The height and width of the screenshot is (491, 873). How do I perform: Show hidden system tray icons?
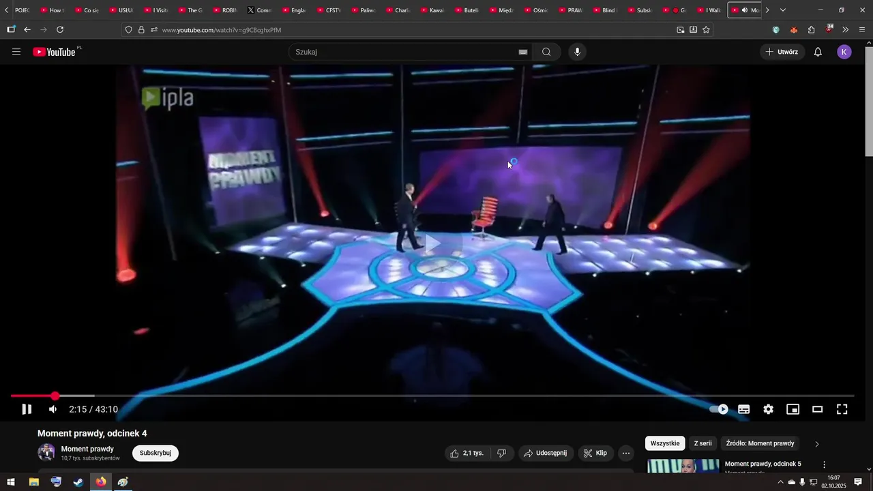[x=780, y=481]
